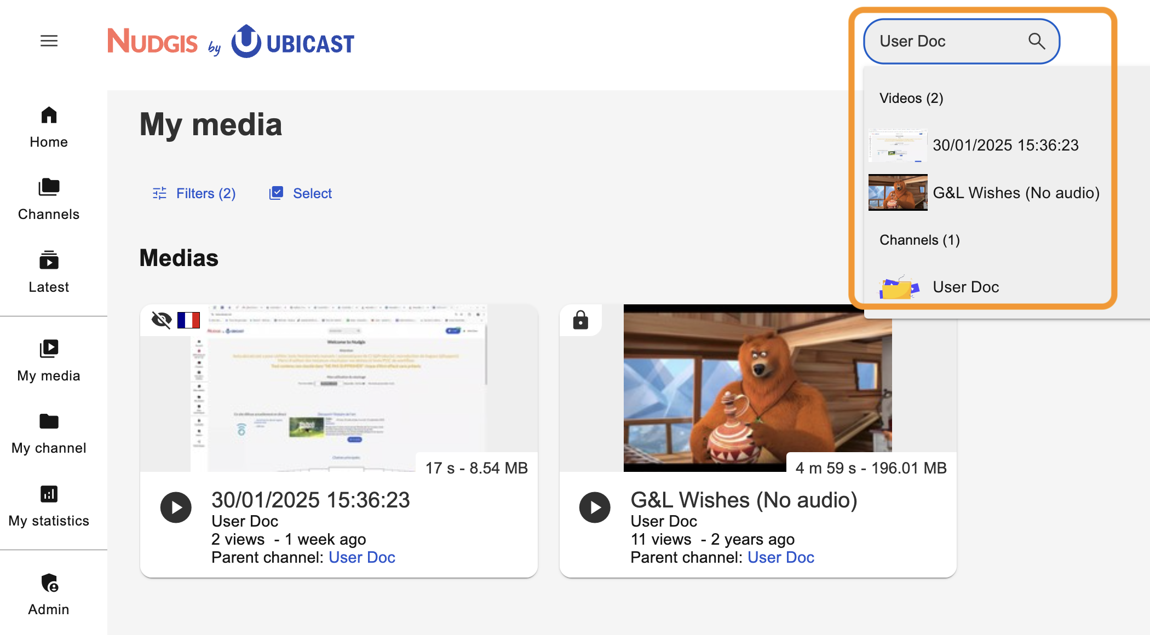
Task: Click the 4 m 59 s - 196.01 MB label
Action: (x=871, y=468)
